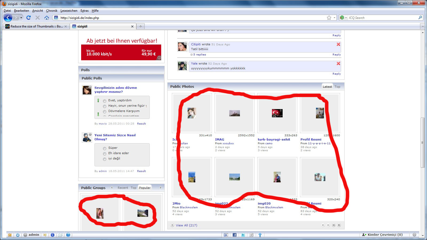Click the 'View All (217)' photos link

186,225
